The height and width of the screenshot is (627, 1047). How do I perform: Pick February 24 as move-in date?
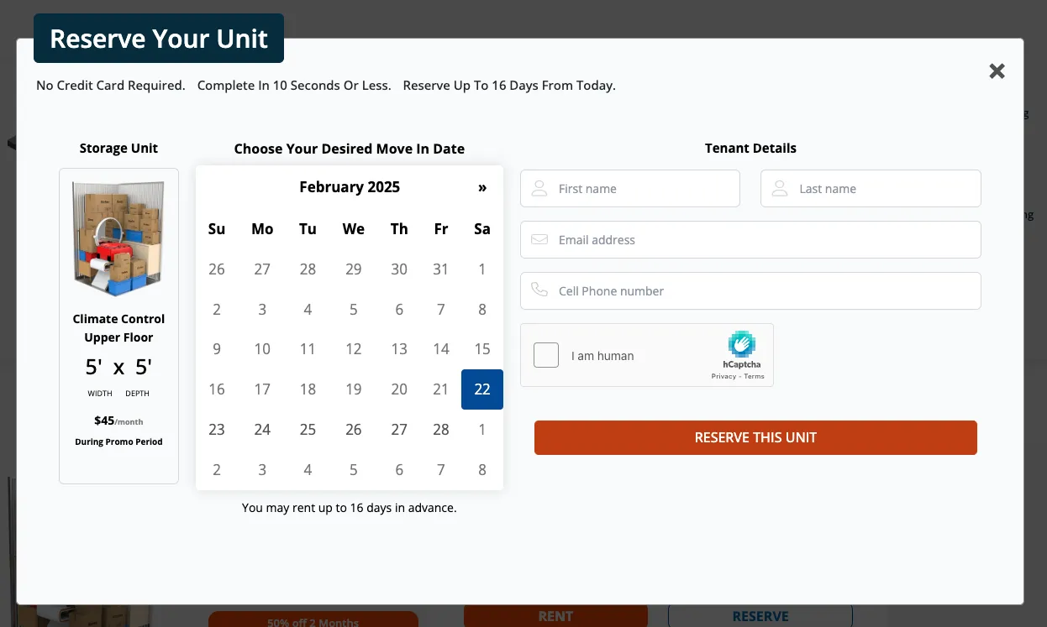(262, 430)
